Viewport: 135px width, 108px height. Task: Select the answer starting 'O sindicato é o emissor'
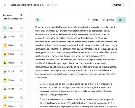(x=37, y=105)
